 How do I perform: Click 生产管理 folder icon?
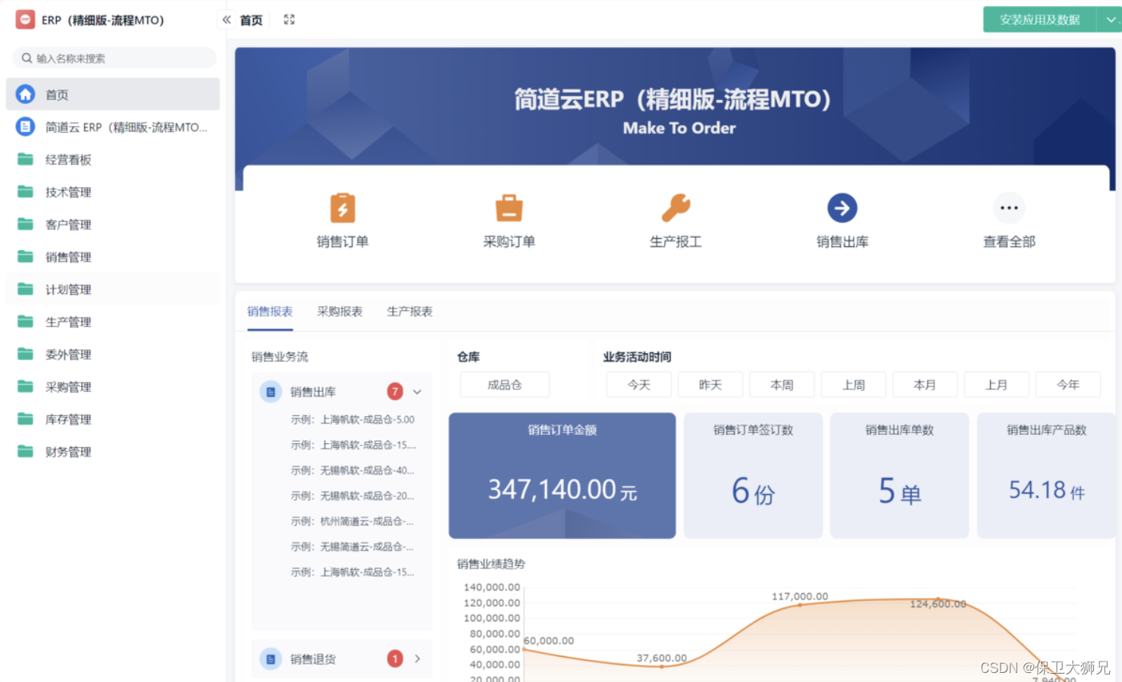click(26, 322)
